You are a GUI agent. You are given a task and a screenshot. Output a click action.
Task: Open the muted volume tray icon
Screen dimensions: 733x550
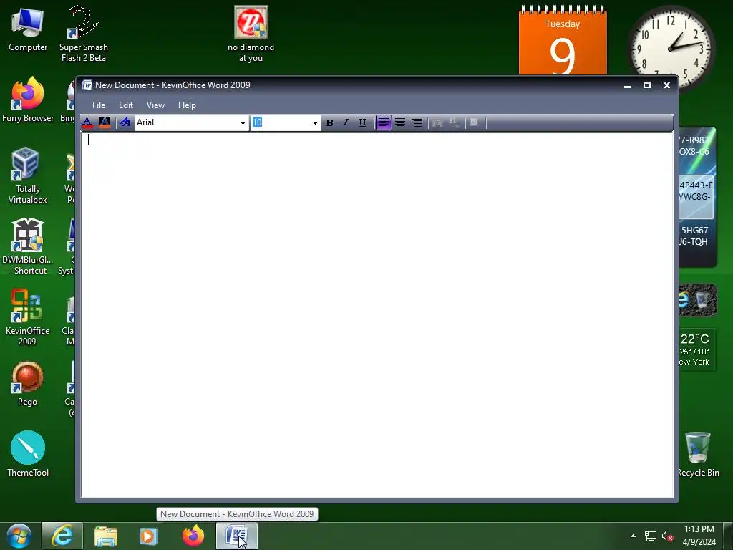pyautogui.click(x=667, y=536)
